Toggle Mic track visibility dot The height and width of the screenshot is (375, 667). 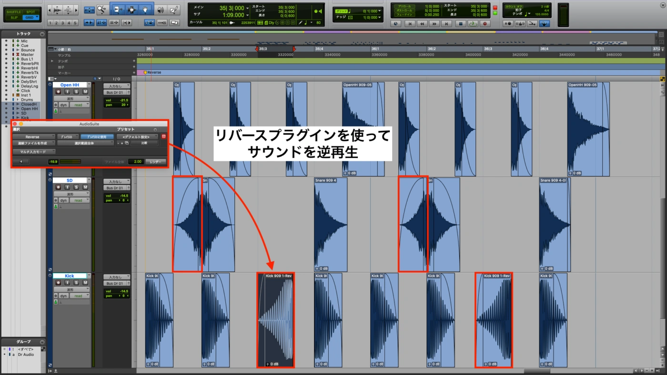tap(6, 41)
